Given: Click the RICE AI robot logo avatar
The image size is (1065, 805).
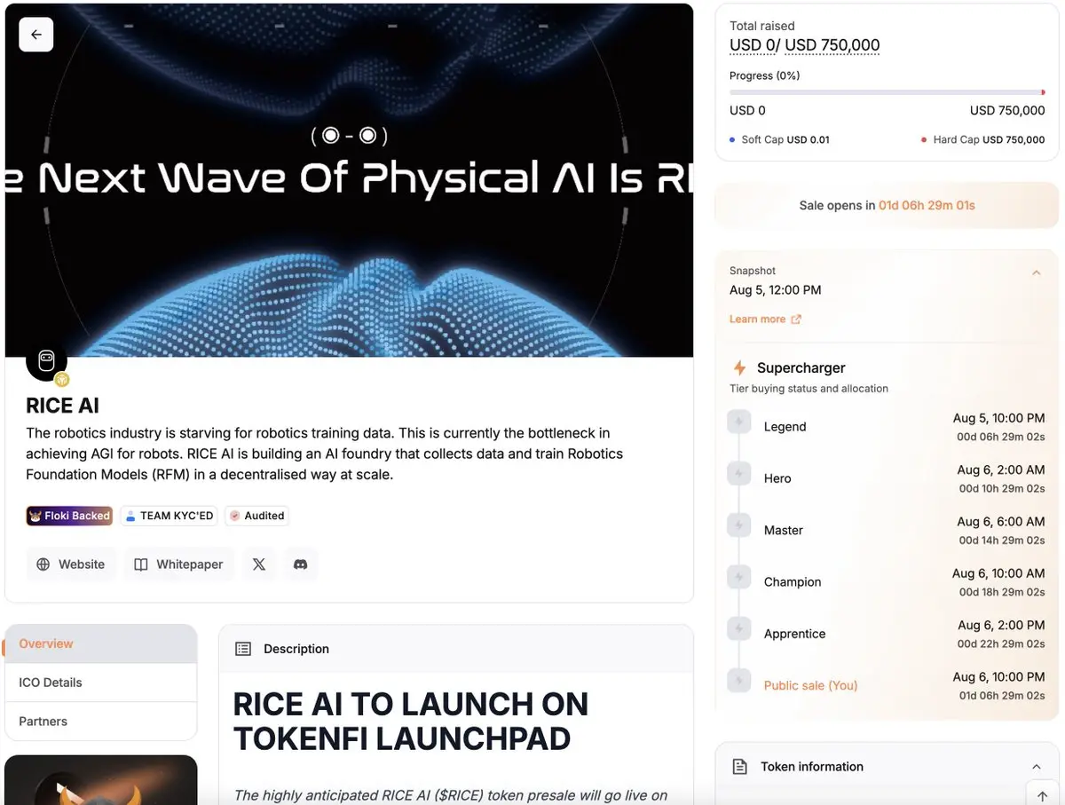Looking at the screenshot, I should tap(47, 360).
